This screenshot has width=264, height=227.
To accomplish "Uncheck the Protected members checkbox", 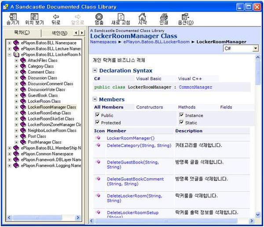I will pos(97,122).
